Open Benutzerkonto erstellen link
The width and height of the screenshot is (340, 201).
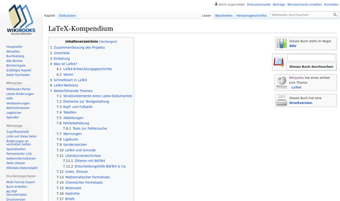pos(305,4)
